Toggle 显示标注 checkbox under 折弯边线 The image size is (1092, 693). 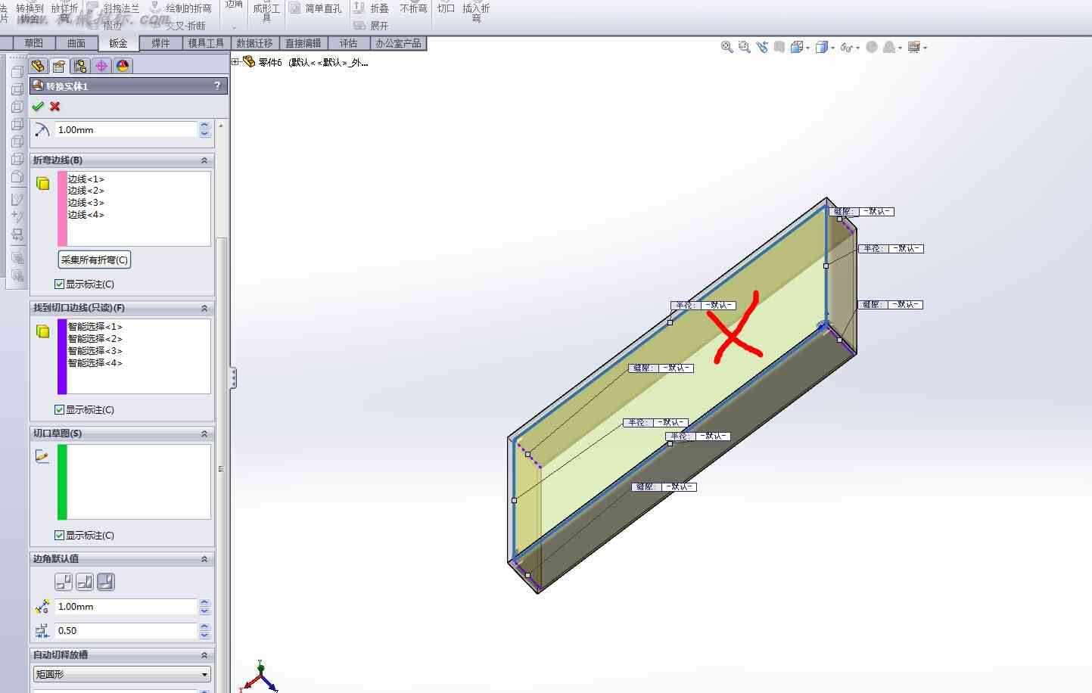(x=59, y=284)
